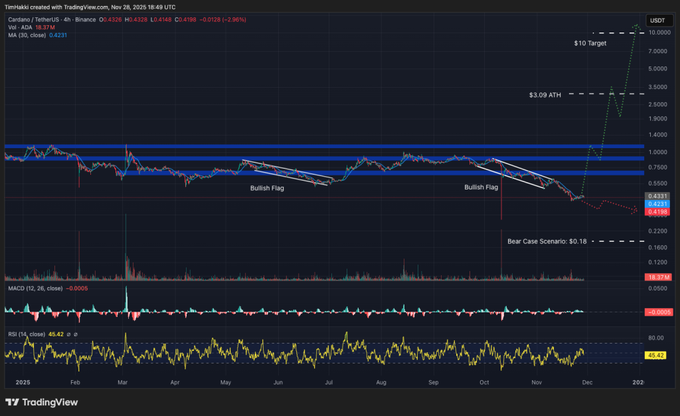Click the Bear Case Scenario: $0.18 label
The width and height of the screenshot is (680, 416).
point(547,241)
